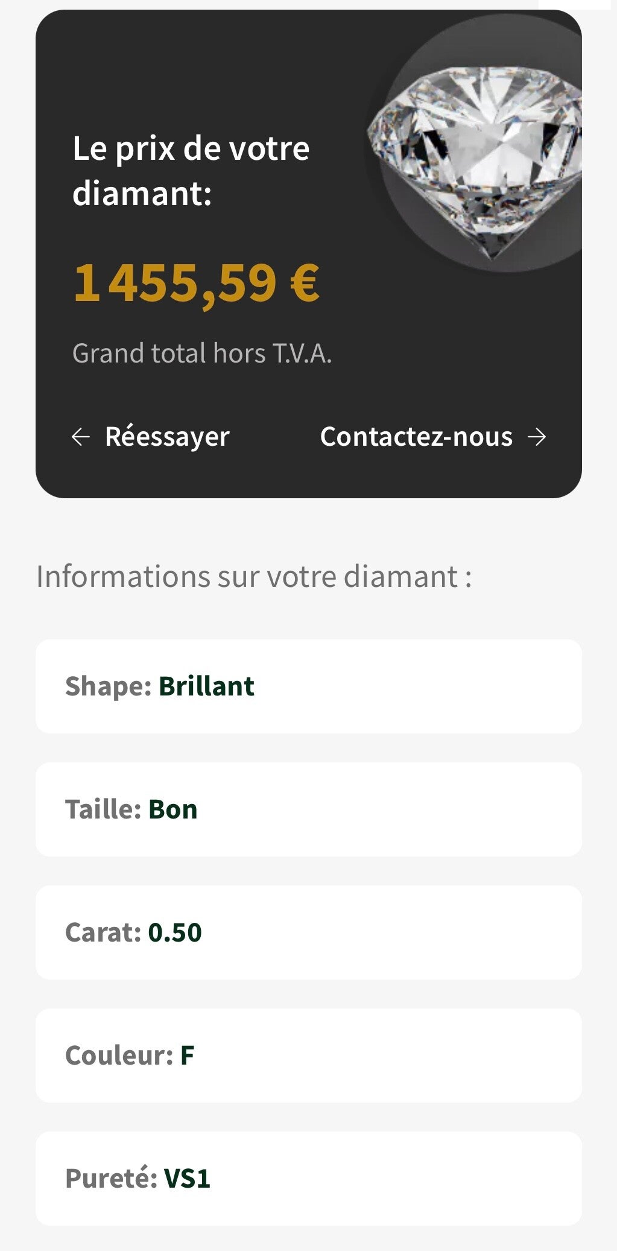Tap the Réessayer link text
This screenshot has width=617, height=1251.
click(x=167, y=437)
